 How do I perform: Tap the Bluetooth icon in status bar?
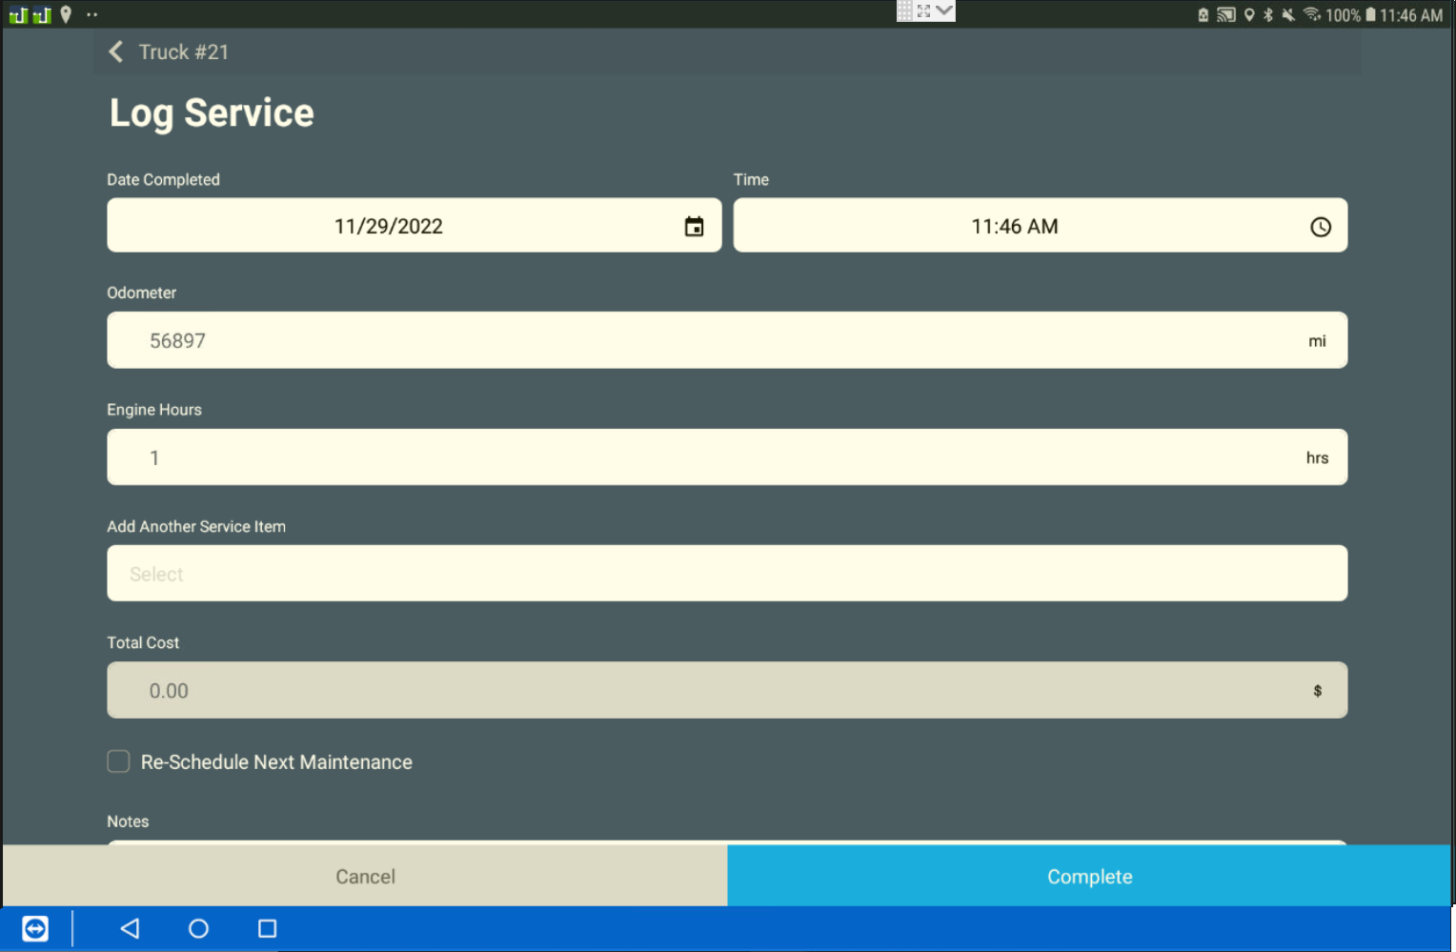[1267, 14]
